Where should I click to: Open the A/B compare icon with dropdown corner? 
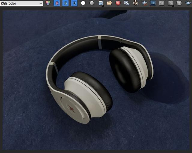170,3
